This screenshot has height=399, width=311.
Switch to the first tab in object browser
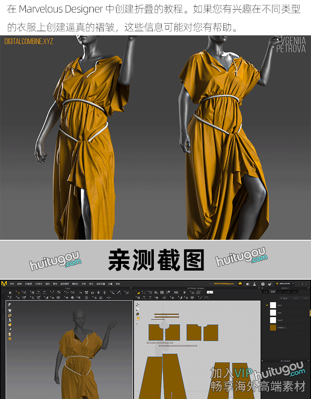click(x=265, y=292)
